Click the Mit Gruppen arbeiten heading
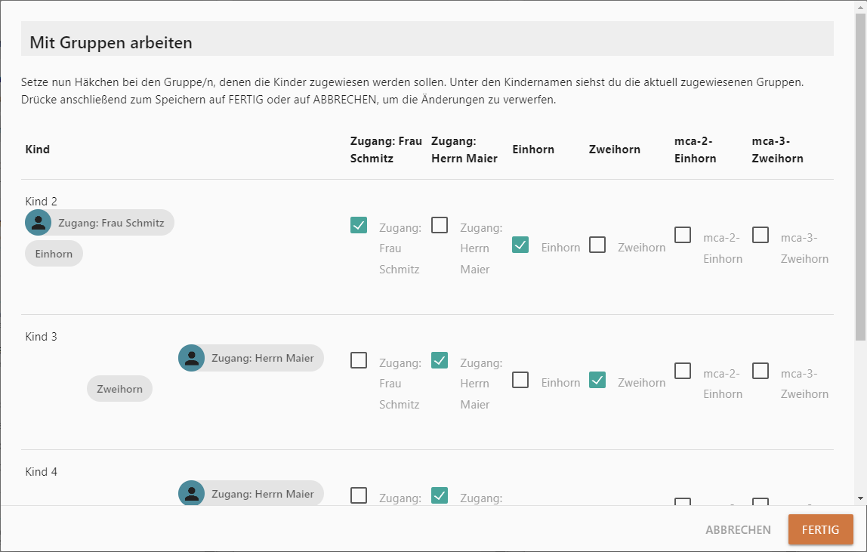867x552 pixels. pos(110,42)
